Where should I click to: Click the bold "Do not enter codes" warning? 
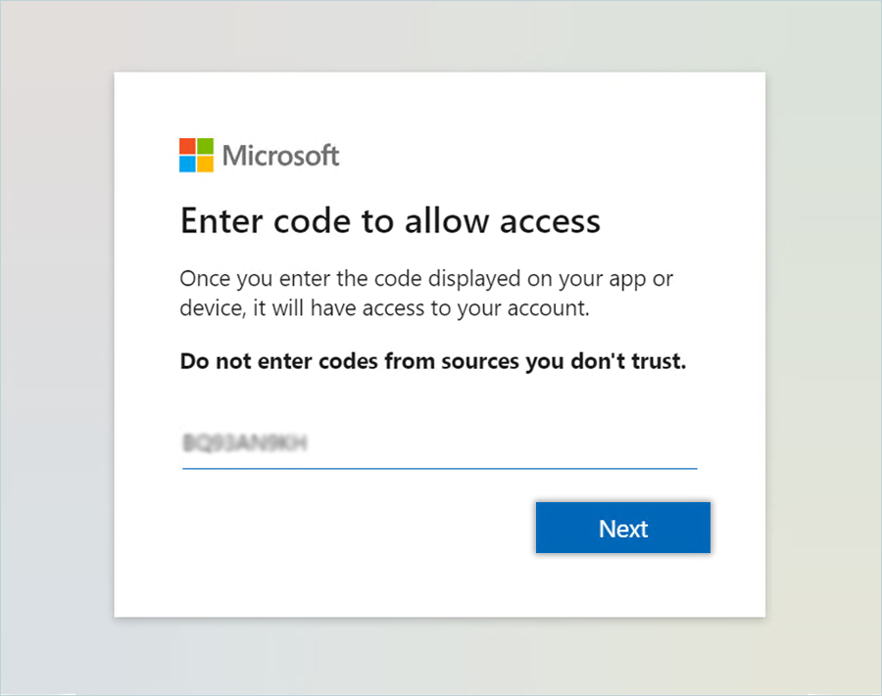point(432,361)
